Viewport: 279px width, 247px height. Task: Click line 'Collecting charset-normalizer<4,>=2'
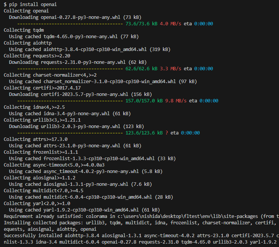pos(50,75)
